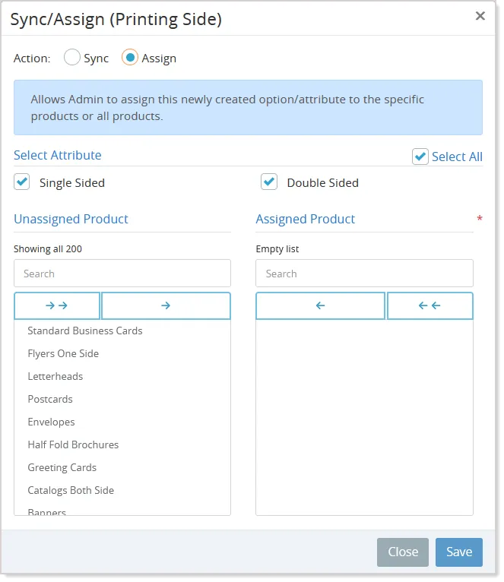Pick Envelopes in the unassigned list
Image resolution: width=504 pixels, height=582 pixels.
(x=122, y=422)
